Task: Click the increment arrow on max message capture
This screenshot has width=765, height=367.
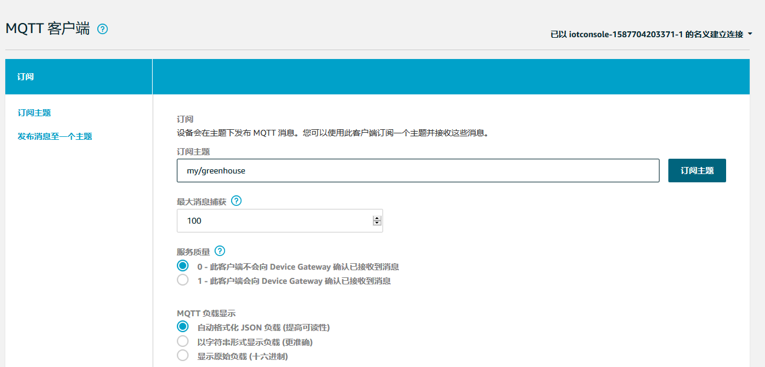Action: 377,217
